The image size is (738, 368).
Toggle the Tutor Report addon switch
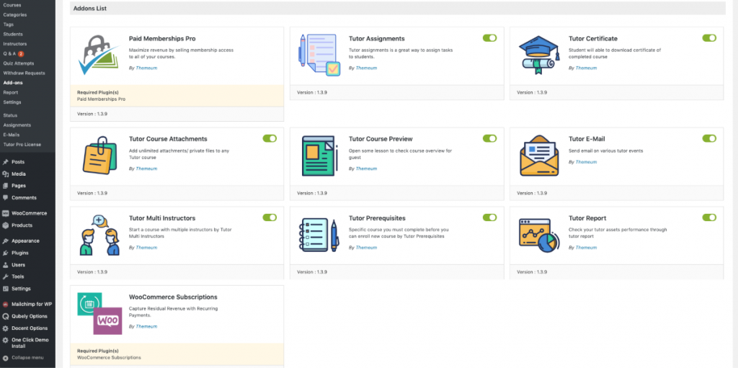point(709,217)
